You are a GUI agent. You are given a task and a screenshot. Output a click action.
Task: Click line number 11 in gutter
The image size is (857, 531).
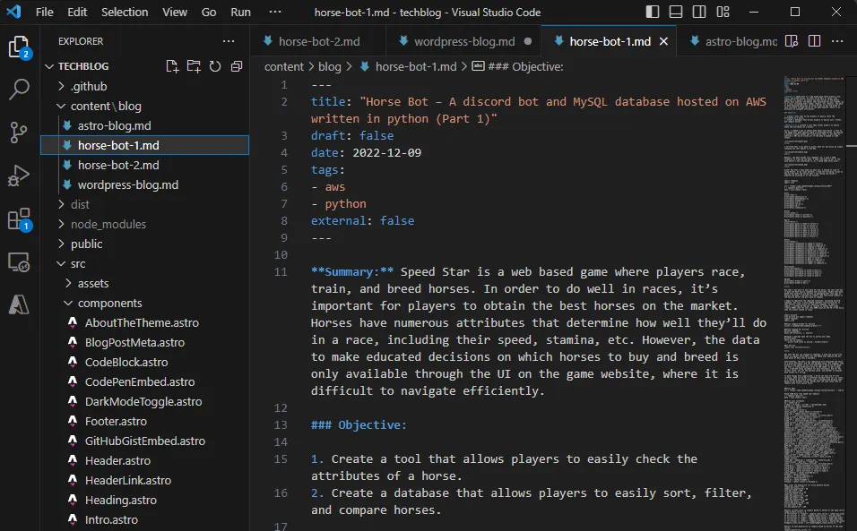281,272
